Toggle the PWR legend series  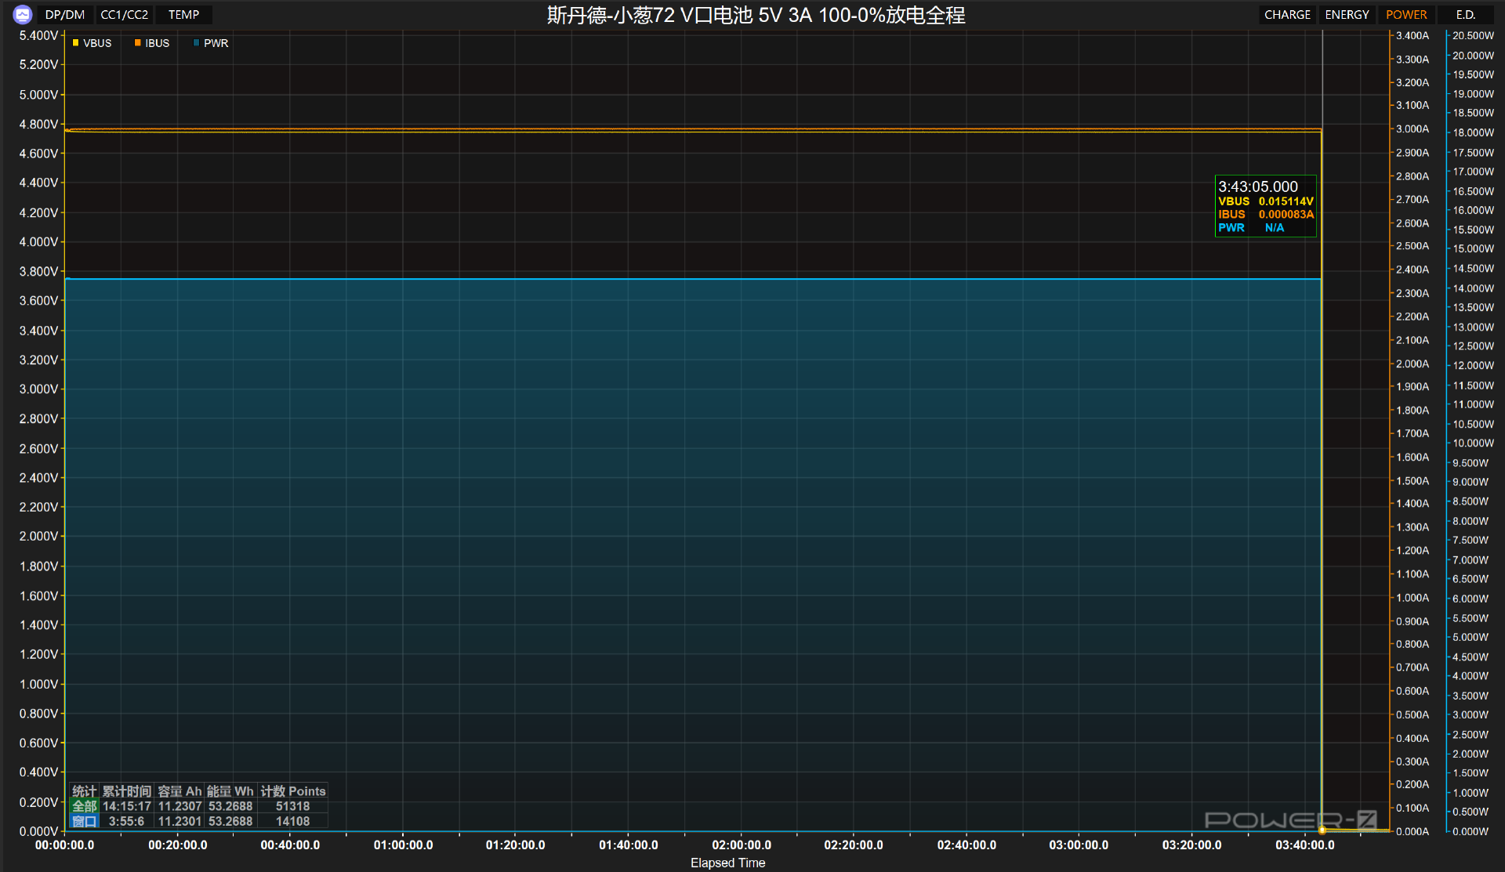click(x=211, y=43)
